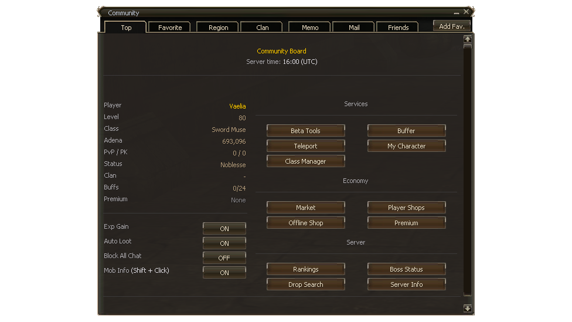Viewport: 572px width, 322px height.
Task: Open the Teleport service
Action: (306, 146)
